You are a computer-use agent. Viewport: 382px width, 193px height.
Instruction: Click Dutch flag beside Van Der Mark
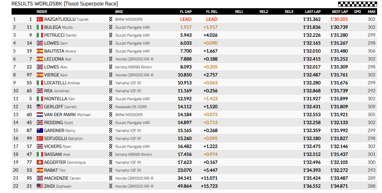tap(40, 115)
